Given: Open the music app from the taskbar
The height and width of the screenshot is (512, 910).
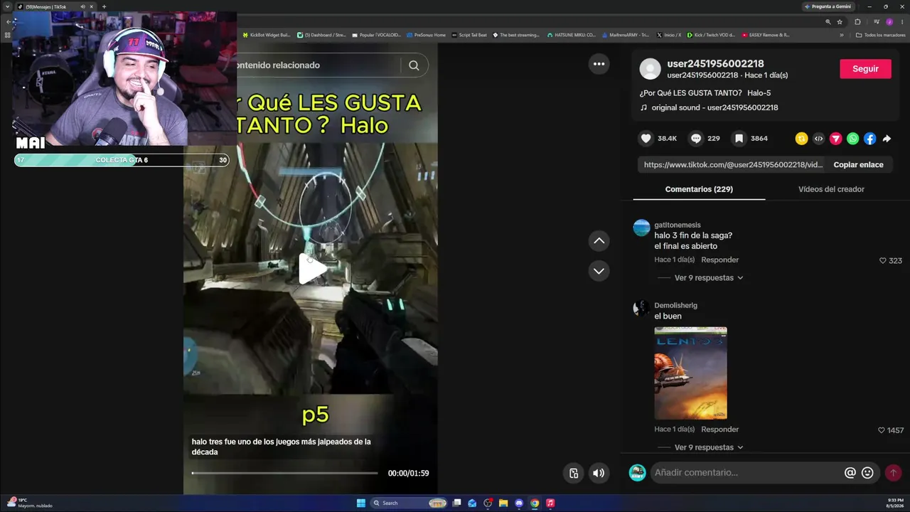Looking at the screenshot, I should (550, 503).
